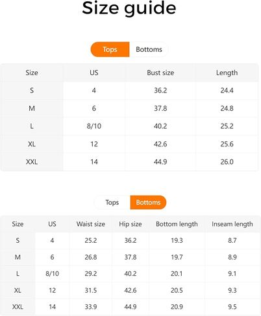Image resolution: width=261 pixels, height=316 pixels.
Task: Click the Waist size column header
Action: (91, 224)
